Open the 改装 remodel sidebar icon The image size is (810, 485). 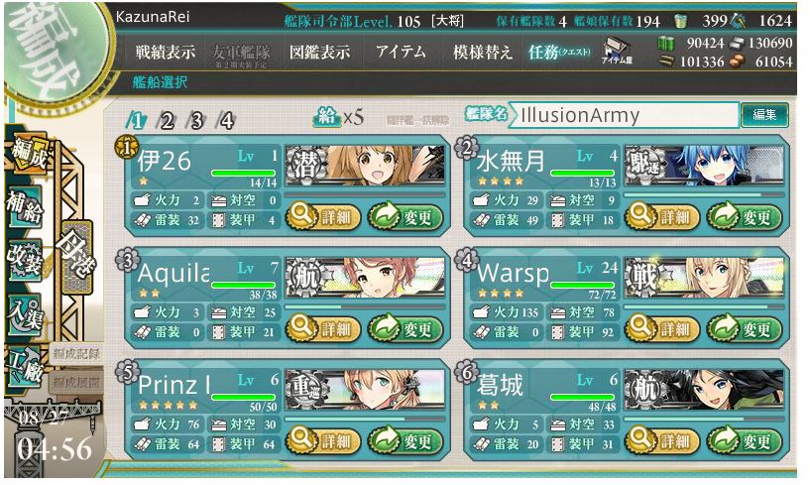point(24,260)
